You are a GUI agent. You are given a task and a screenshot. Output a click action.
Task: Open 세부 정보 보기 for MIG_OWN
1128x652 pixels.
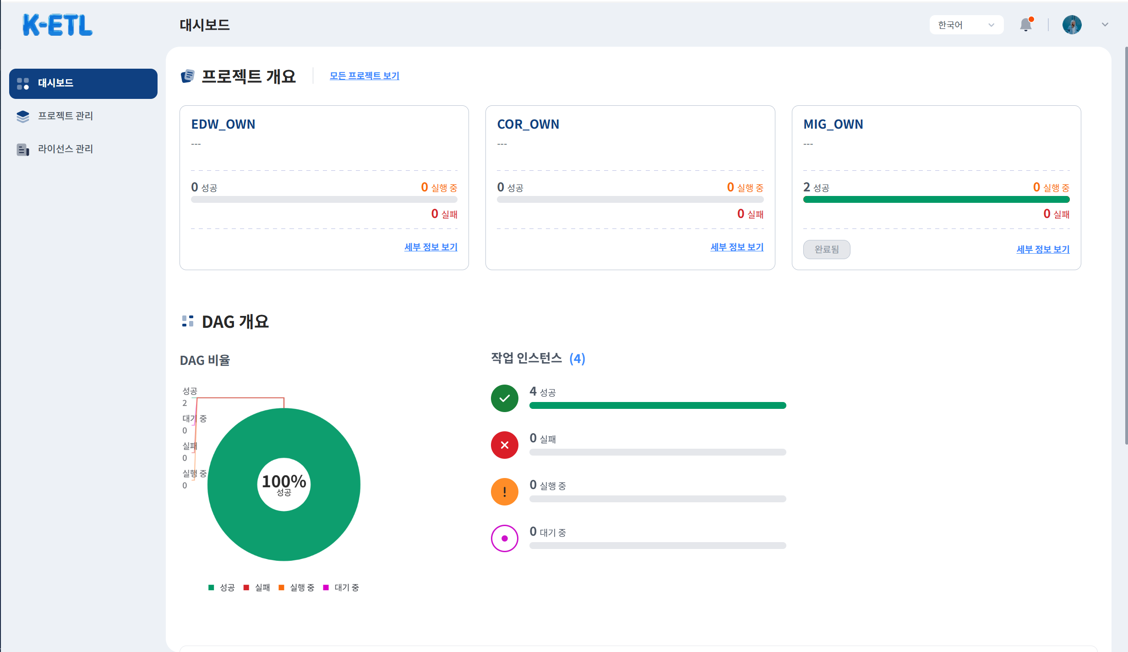(1043, 249)
